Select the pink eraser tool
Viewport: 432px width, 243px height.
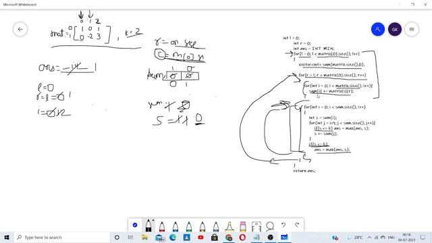(243, 226)
